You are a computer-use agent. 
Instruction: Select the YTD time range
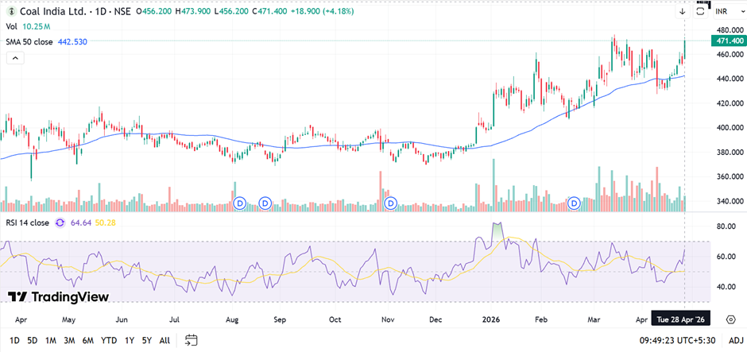click(x=108, y=341)
